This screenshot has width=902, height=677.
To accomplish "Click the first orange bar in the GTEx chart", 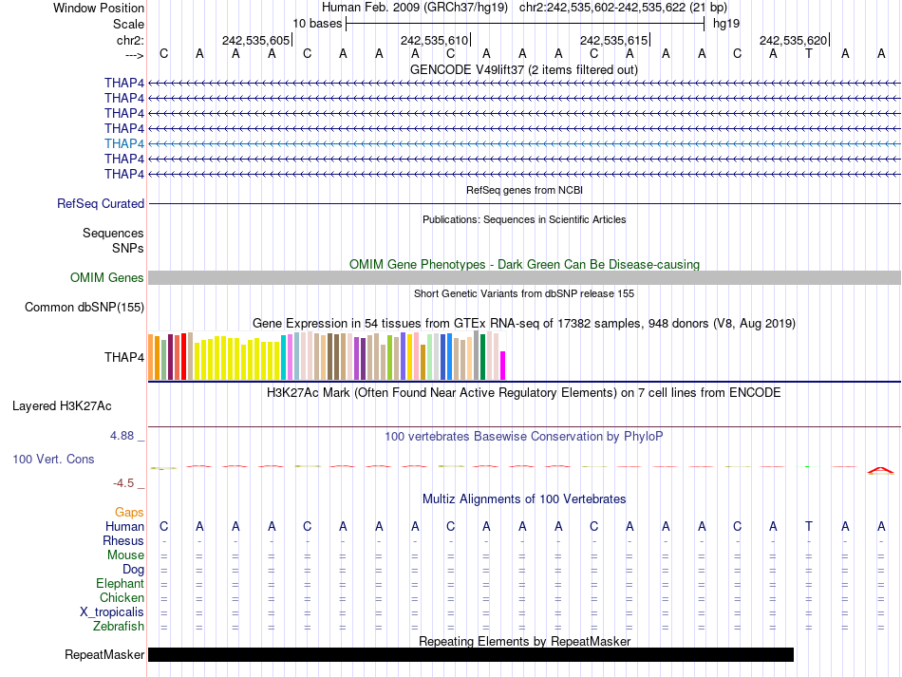I will [x=151, y=356].
